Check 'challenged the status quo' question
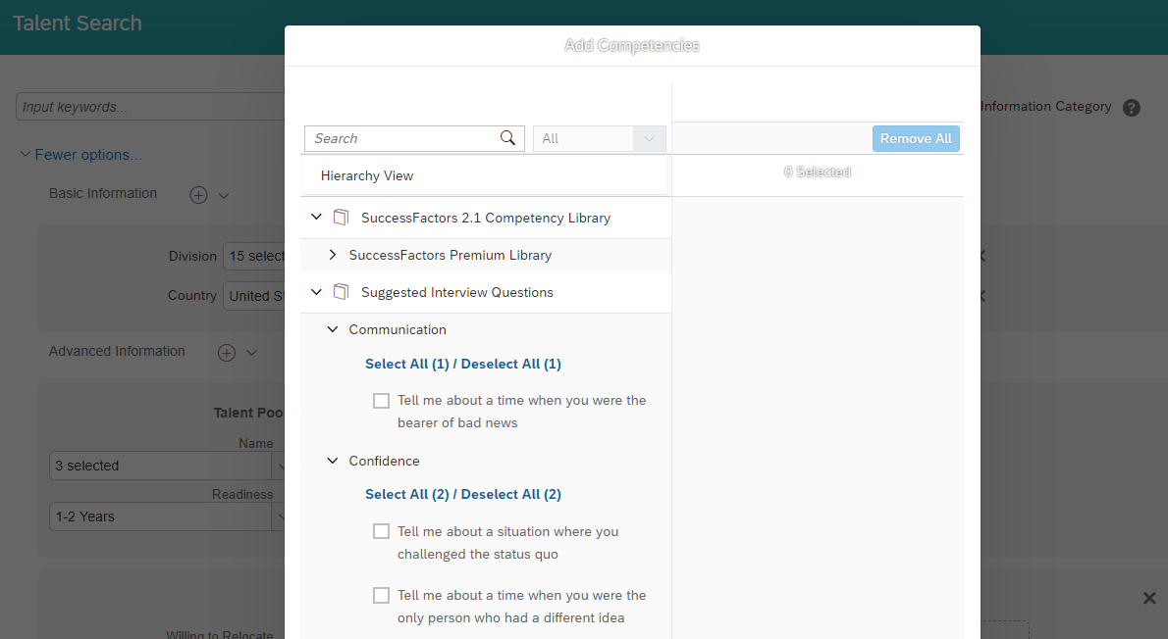 click(x=381, y=531)
